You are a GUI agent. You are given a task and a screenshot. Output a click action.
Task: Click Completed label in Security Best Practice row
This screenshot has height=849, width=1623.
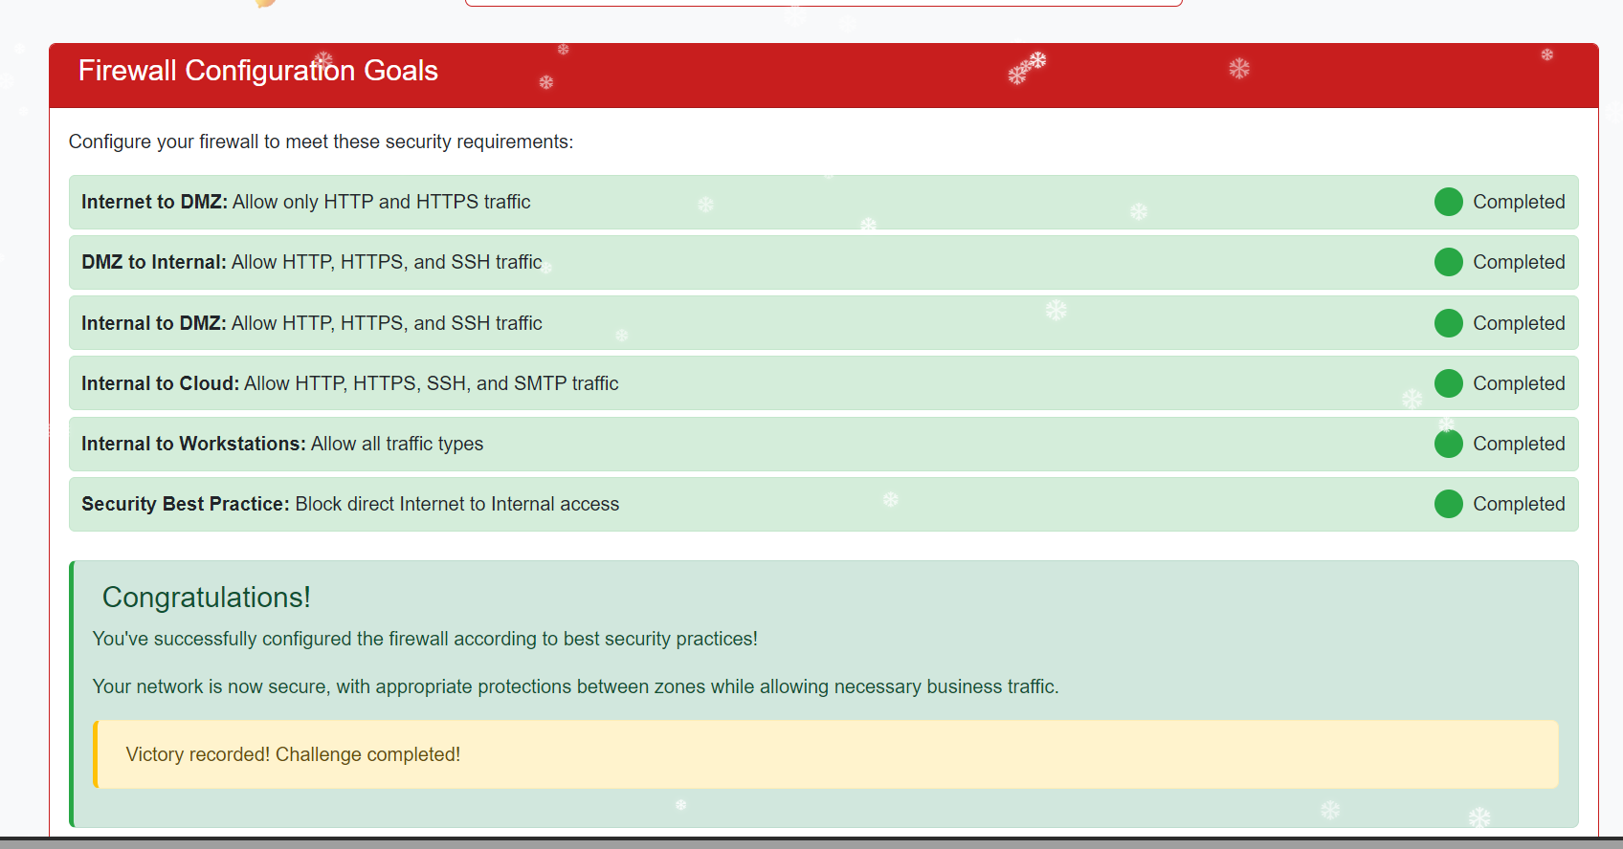point(1519,504)
